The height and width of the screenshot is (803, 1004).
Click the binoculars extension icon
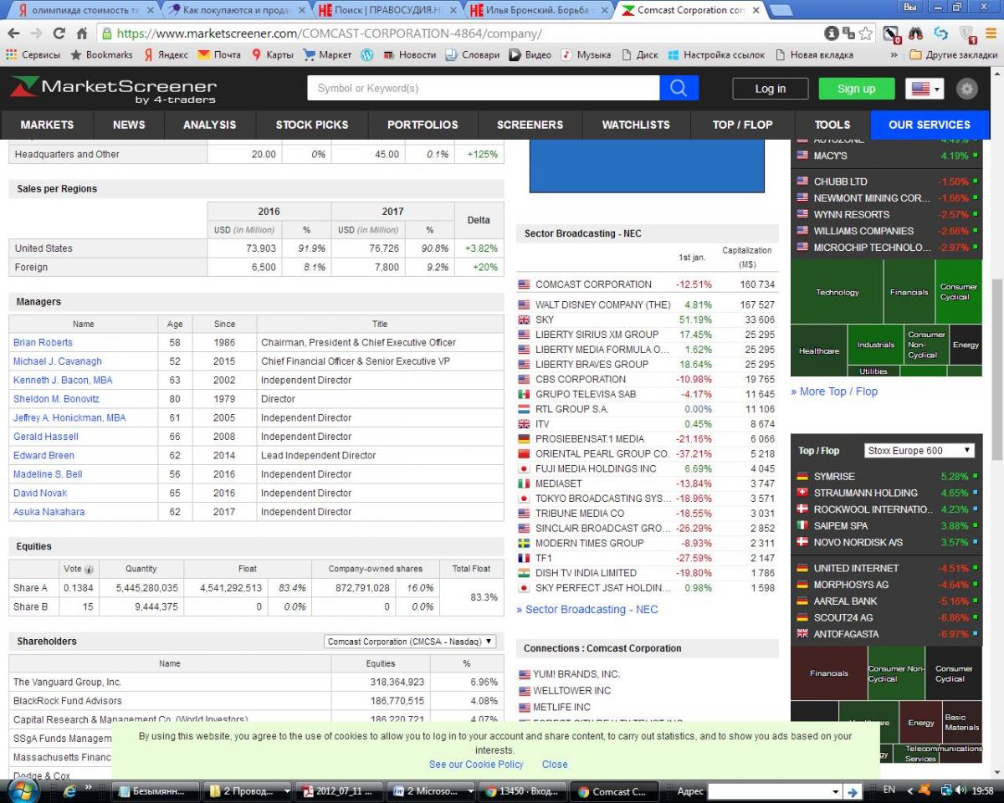click(915, 34)
